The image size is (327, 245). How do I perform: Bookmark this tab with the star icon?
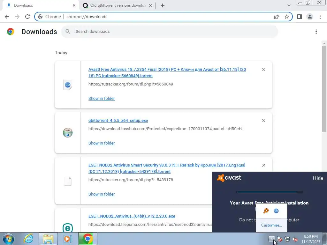287,17
